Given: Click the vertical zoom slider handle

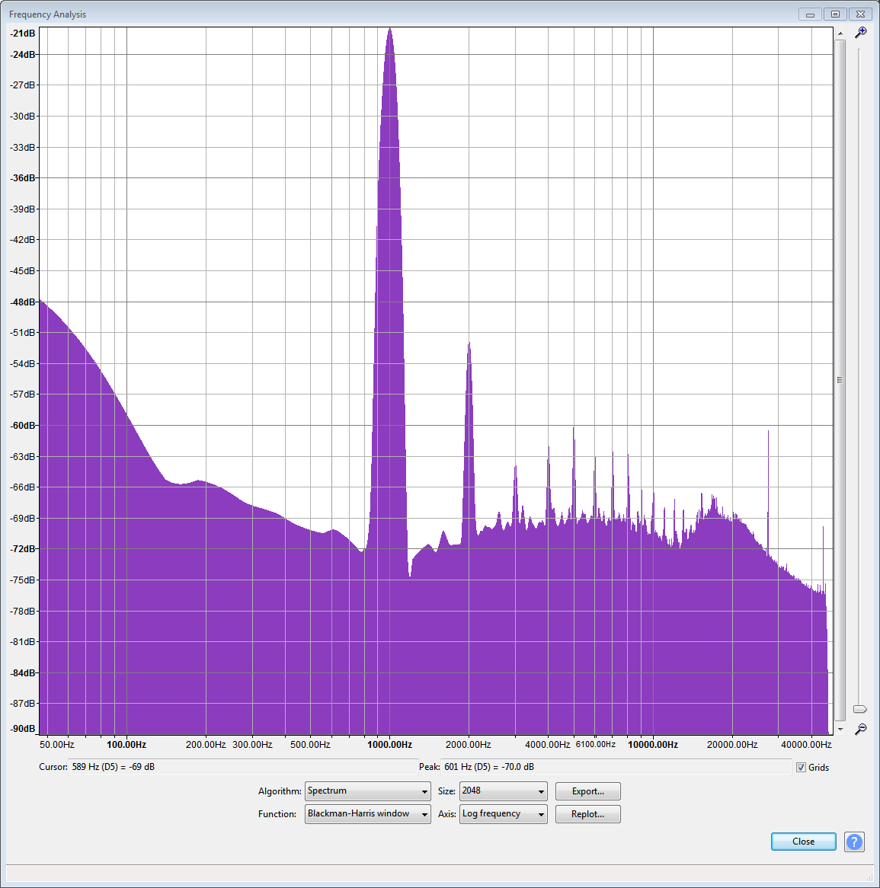Looking at the screenshot, I should click(859, 709).
